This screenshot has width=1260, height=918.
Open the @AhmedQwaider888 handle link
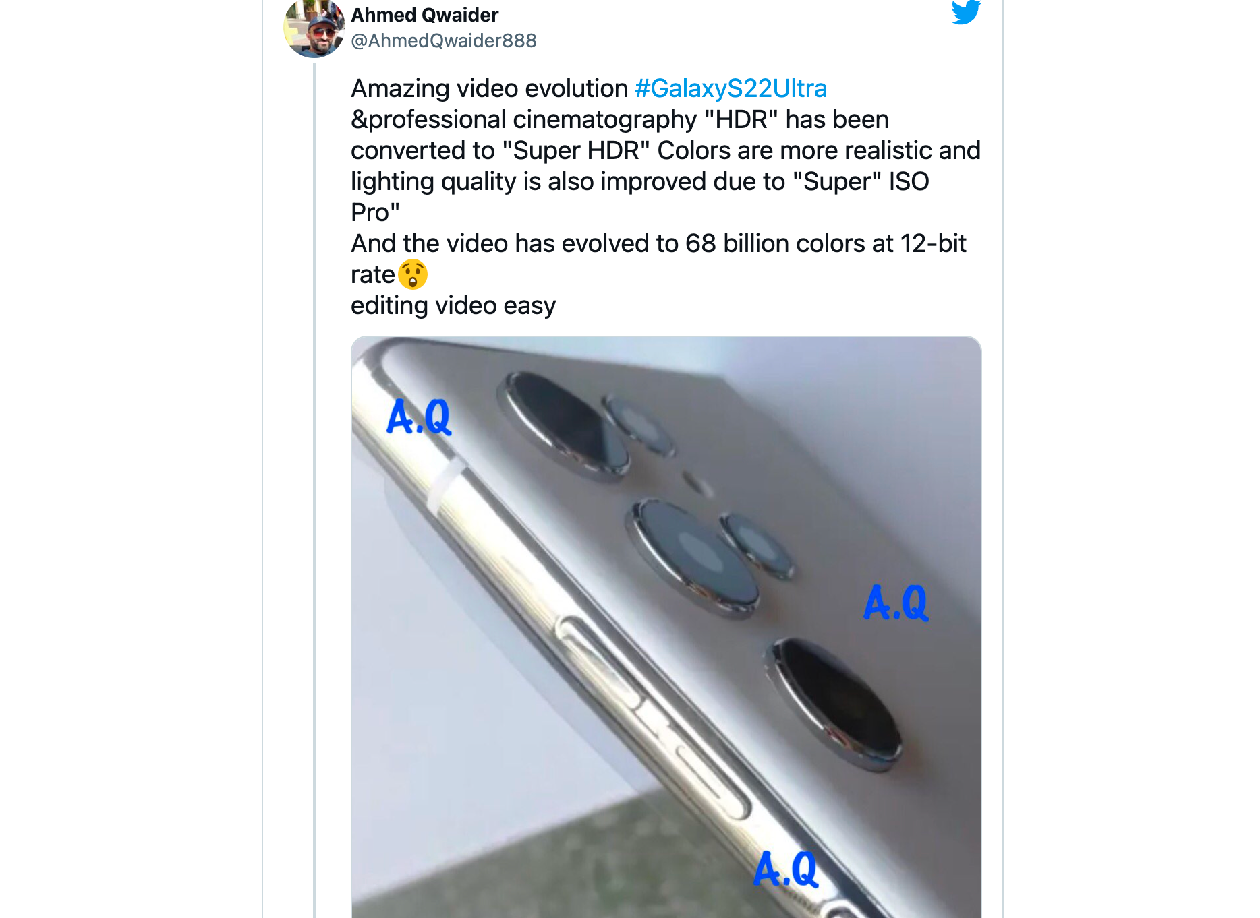(443, 41)
